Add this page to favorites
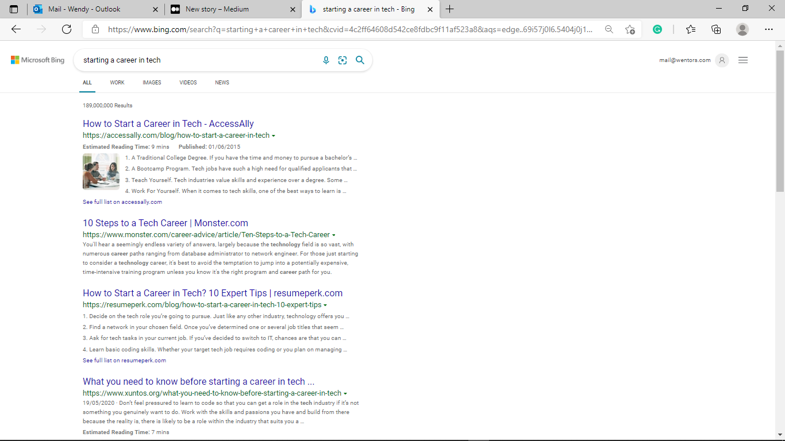The height and width of the screenshot is (441, 785). point(630,29)
